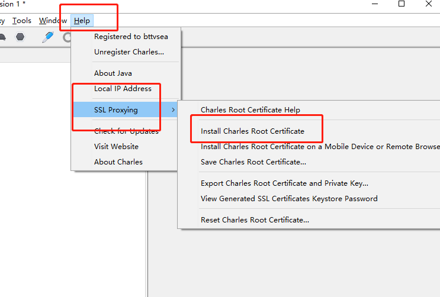Viewport: 440px width, 297px height.
Task: Click the hexagon breakpoints icon in toolbar
Action: [20, 37]
